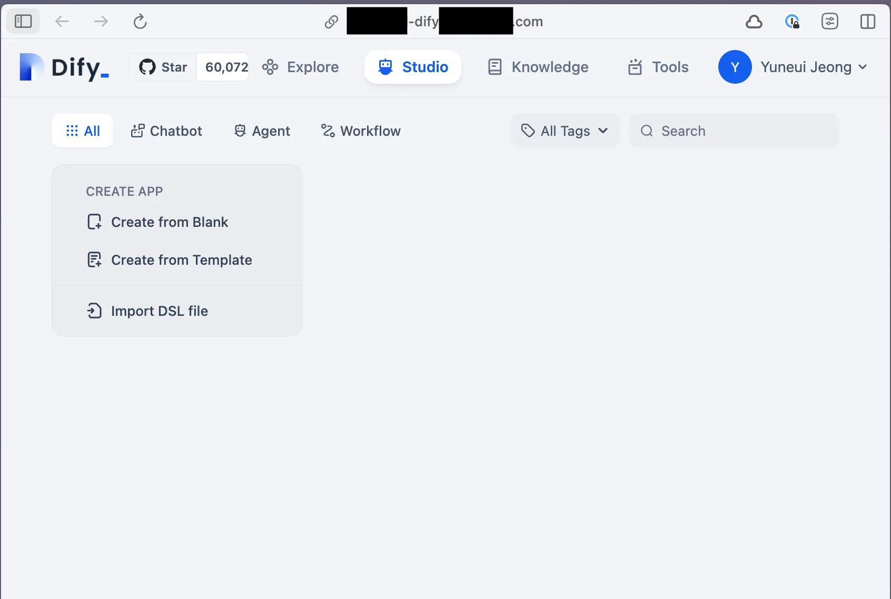The height and width of the screenshot is (599, 891).
Task: Click the GitHub Star button
Action: pyautogui.click(x=164, y=67)
